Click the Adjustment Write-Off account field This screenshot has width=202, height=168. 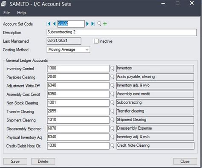[x=78, y=86]
